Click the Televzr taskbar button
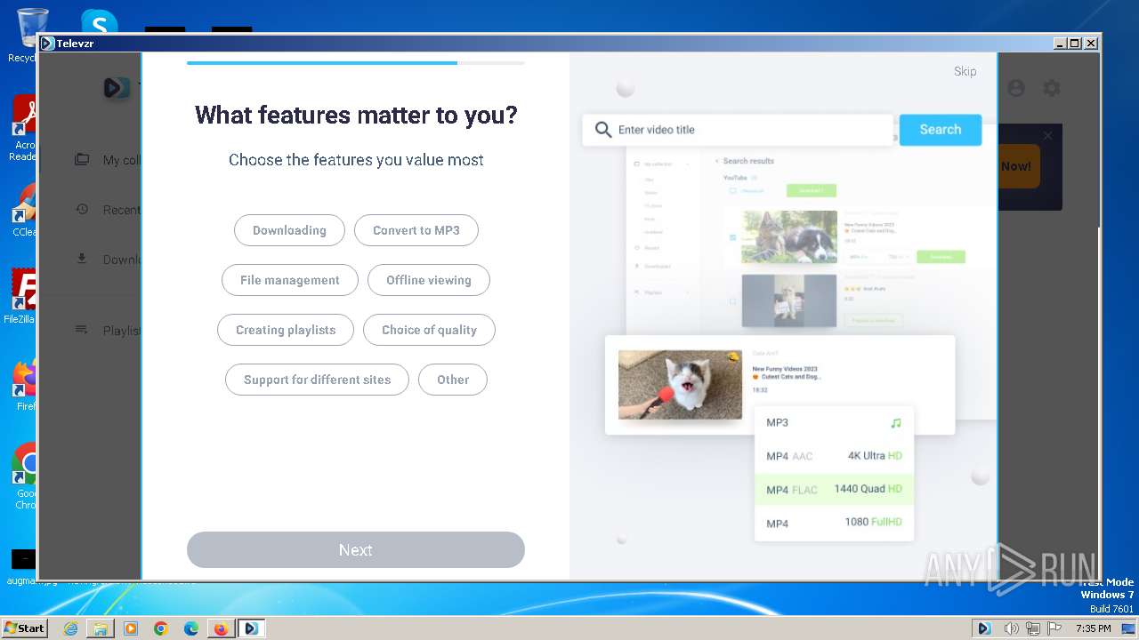 tap(251, 628)
